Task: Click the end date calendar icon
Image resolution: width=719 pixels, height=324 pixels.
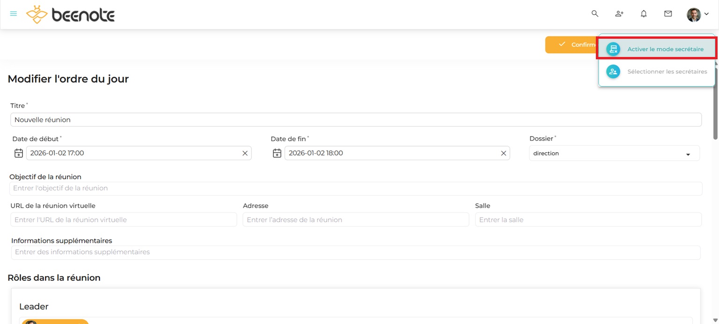Action: click(x=277, y=153)
